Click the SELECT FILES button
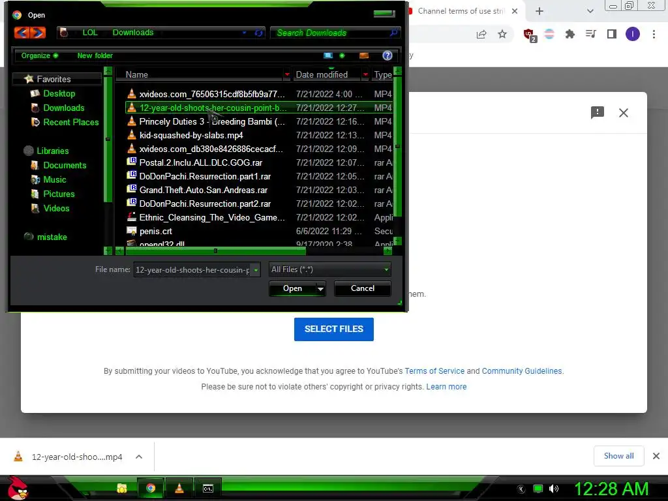The image size is (668, 501). tap(334, 329)
